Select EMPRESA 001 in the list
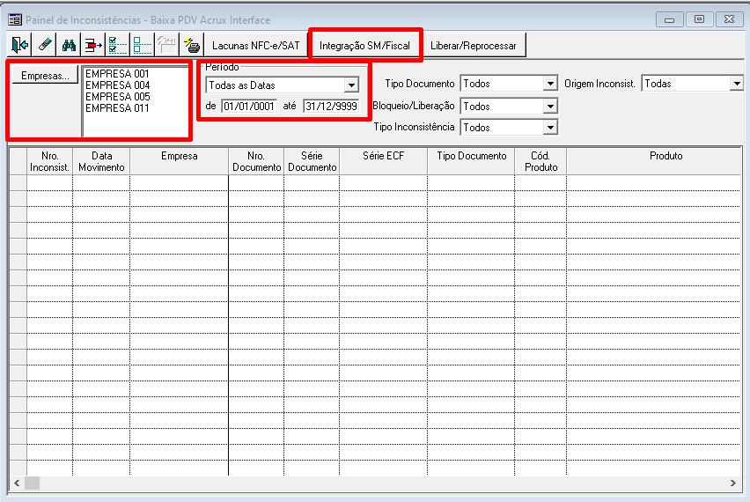The height and width of the screenshot is (502, 750). coord(117,74)
